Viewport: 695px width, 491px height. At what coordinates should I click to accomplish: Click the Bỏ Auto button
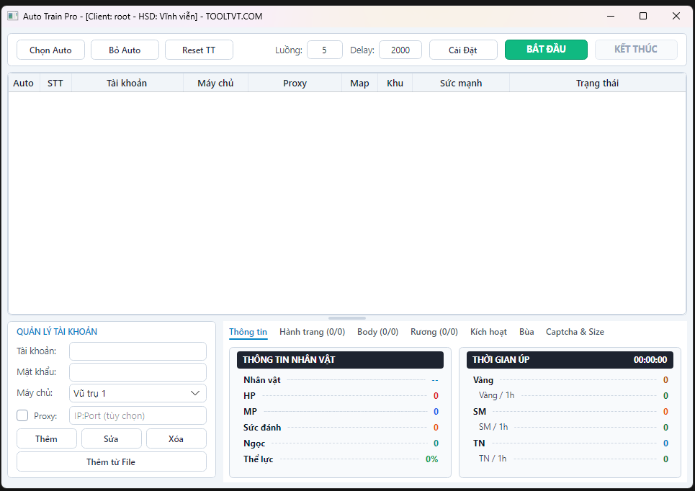[x=125, y=50]
